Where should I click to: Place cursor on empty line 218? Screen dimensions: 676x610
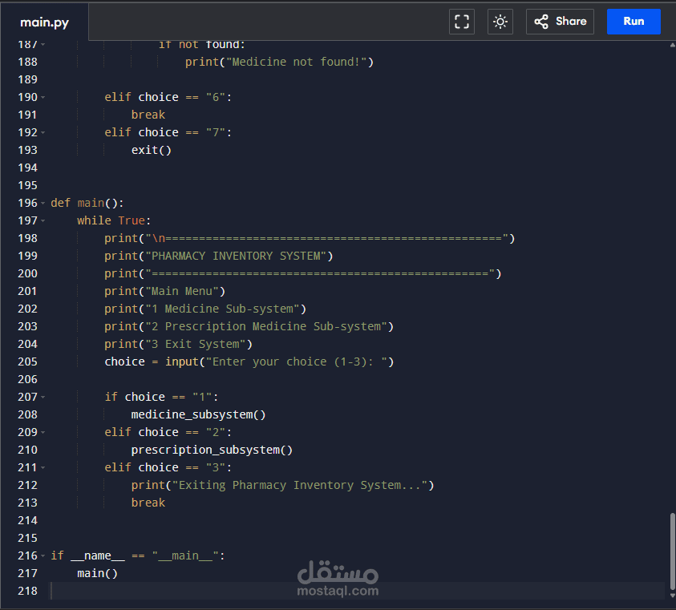point(358,591)
